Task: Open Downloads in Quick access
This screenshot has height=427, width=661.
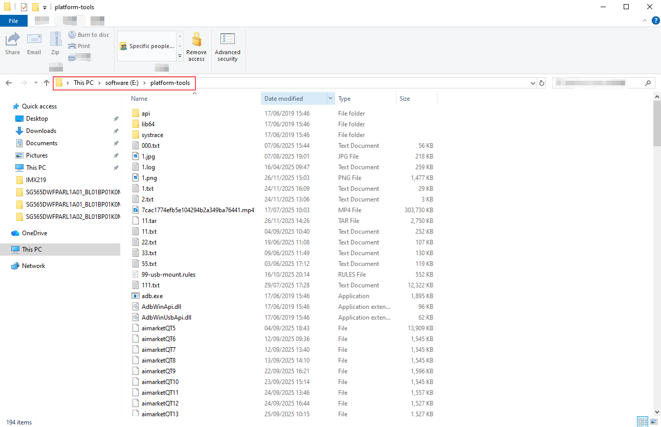Action: [x=41, y=131]
